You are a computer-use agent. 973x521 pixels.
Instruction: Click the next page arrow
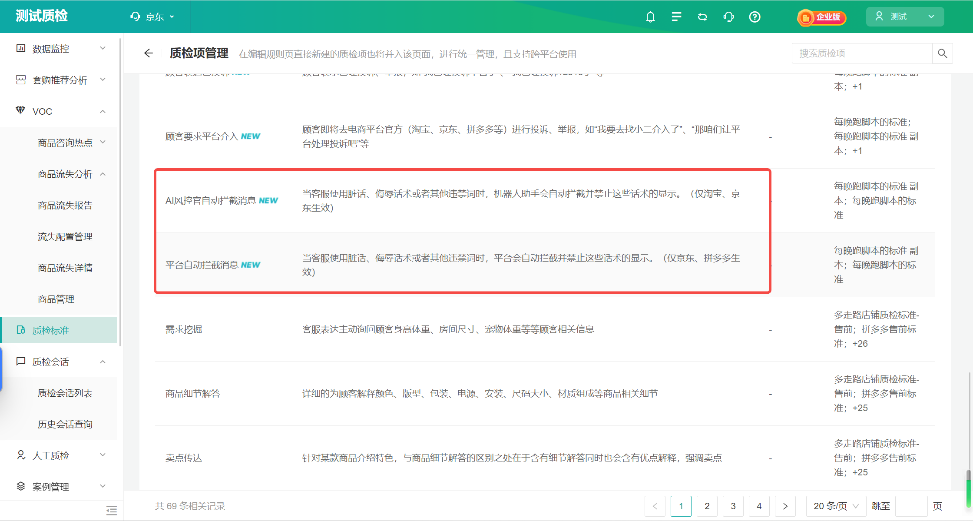(785, 506)
